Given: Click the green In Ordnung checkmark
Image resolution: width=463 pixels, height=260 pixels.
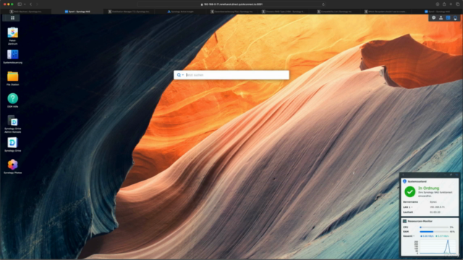Looking at the screenshot, I should pyautogui.click(x=410, y=192).
